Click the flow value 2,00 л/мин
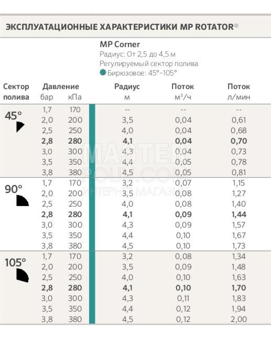 238,319
